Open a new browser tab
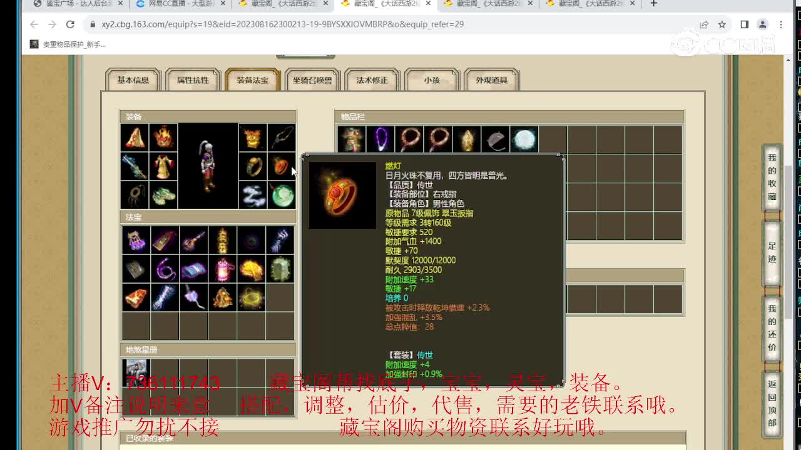 (654, 4)
